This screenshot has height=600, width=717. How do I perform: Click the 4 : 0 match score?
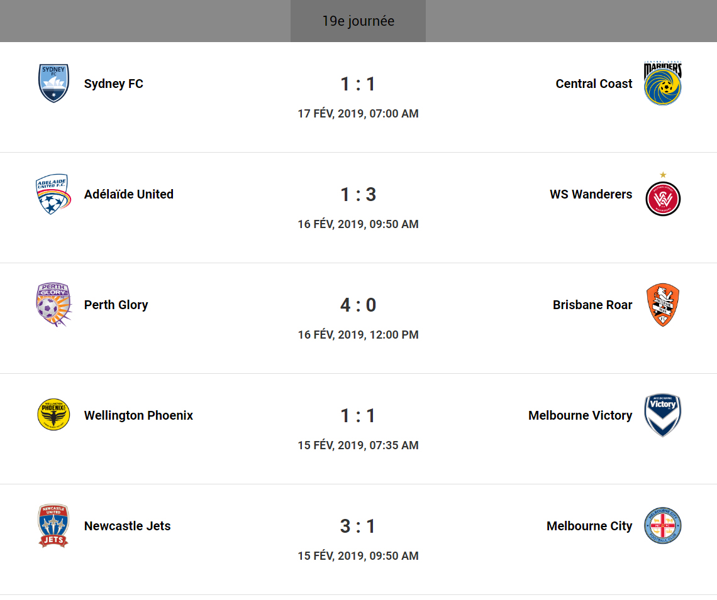pos(358,305)
